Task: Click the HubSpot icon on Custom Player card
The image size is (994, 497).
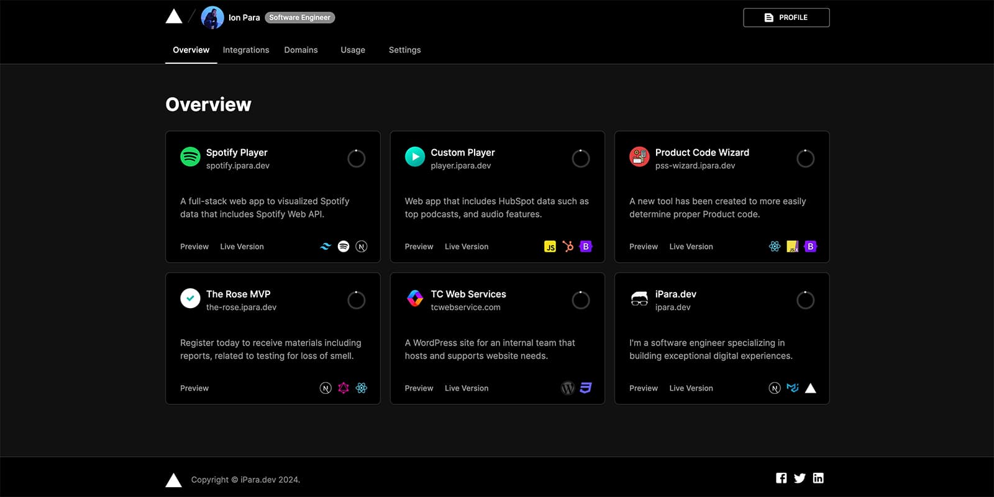Action: pos(568,247)
